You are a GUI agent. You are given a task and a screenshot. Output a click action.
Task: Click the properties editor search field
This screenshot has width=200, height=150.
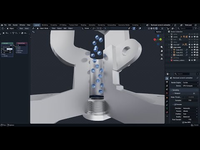click(x=182, y=74)
